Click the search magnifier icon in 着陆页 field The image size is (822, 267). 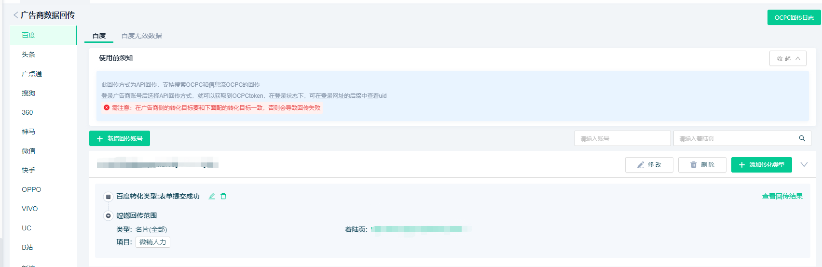pos(802,138)
